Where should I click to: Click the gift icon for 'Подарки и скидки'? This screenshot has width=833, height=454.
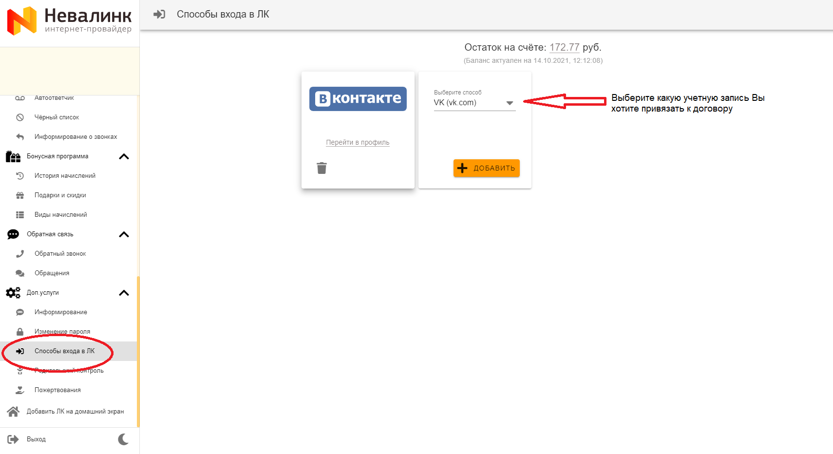pos(20,195)
